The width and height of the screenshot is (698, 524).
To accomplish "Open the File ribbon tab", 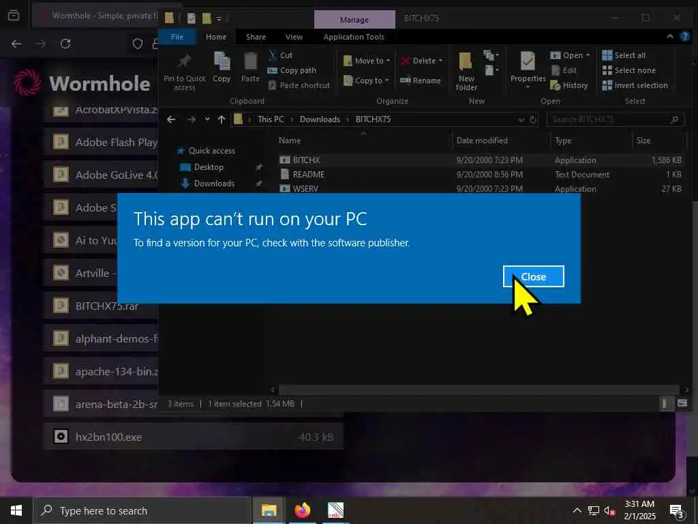I will click(x=177, y=37).
